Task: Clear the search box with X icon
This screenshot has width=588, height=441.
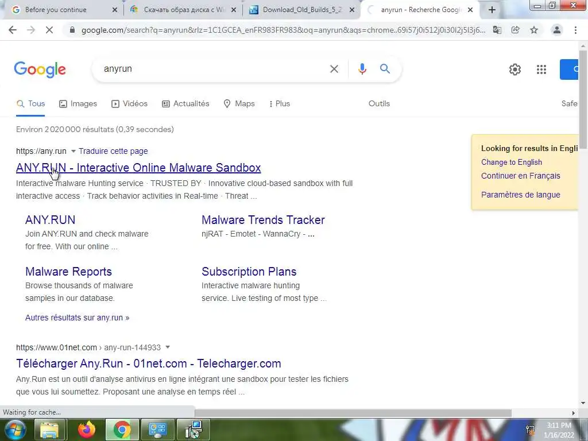Action: pyautogui.click(x=334, y=69)
